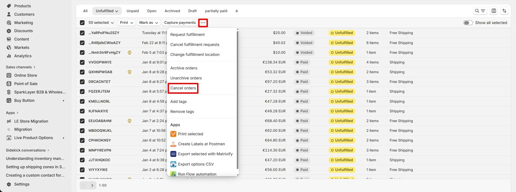Expand the Unfulfilled view dropdown
Image resolution: width=516 pixels, height=192 pixels.
click(x=107, y=11)
